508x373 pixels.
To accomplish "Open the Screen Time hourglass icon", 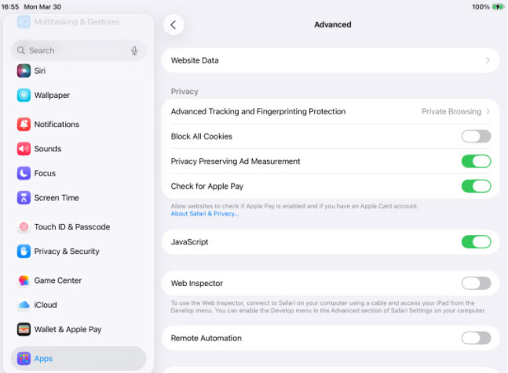I will coord(24,198).
